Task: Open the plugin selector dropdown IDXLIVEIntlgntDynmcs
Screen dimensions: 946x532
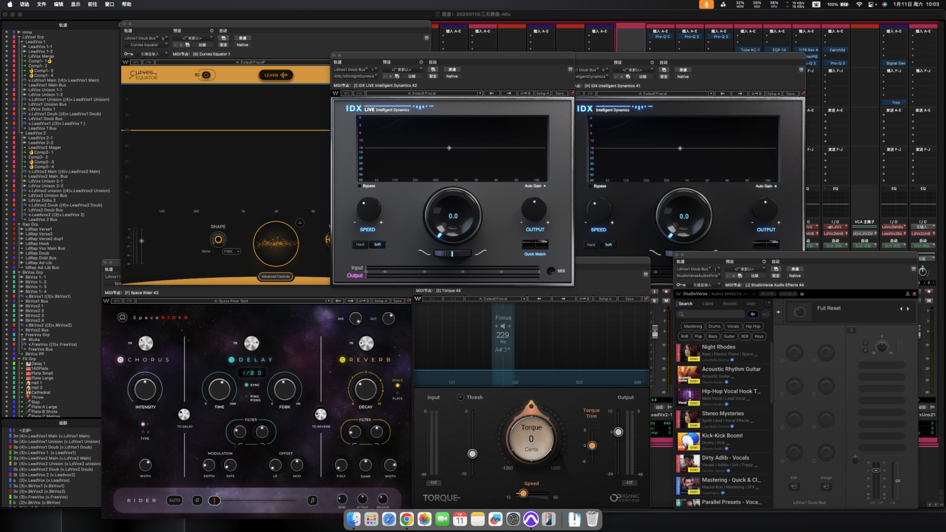Action: click(x=355, y=76)
